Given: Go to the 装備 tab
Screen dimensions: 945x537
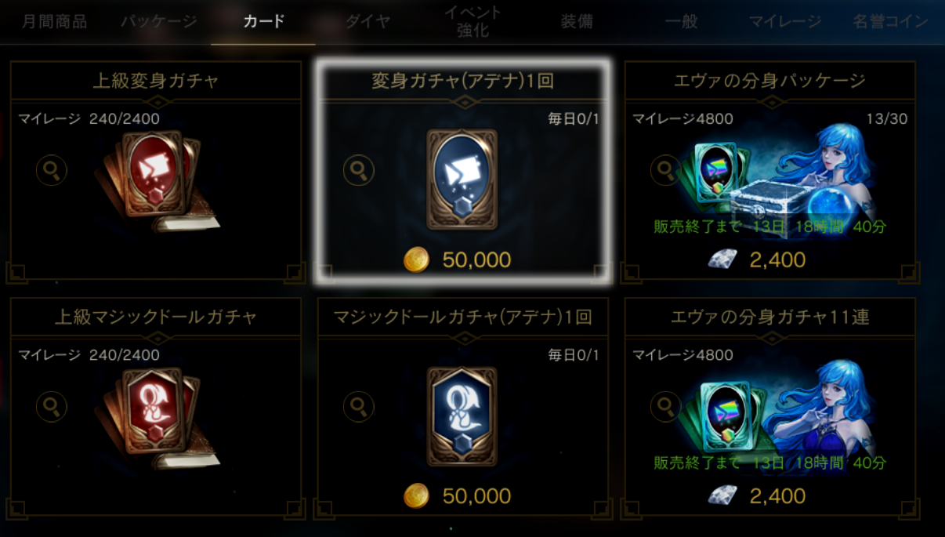Looking at the screenshot, I should tap(577, 21).
